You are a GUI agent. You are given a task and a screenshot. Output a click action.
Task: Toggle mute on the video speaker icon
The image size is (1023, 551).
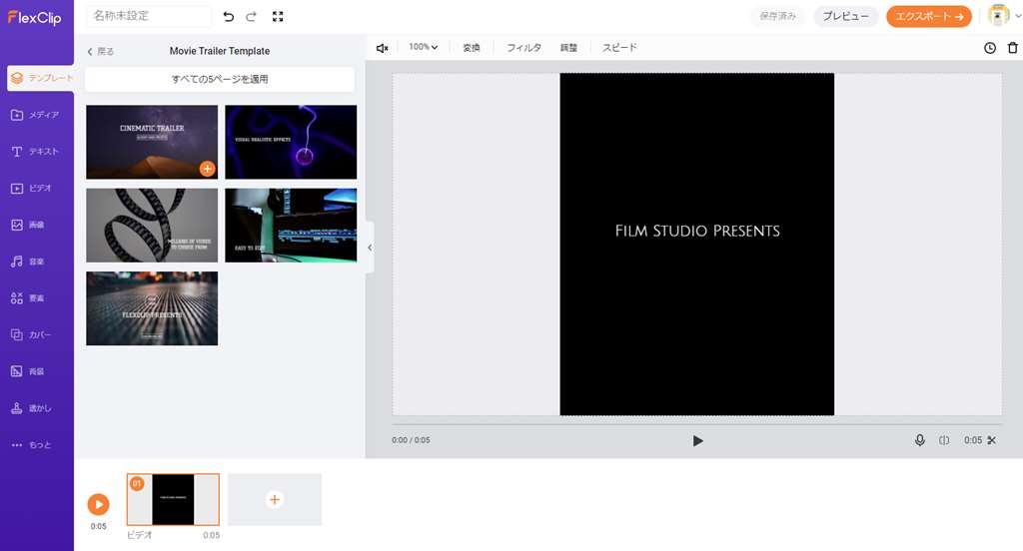pyautogui.click(x=382, y=48)
